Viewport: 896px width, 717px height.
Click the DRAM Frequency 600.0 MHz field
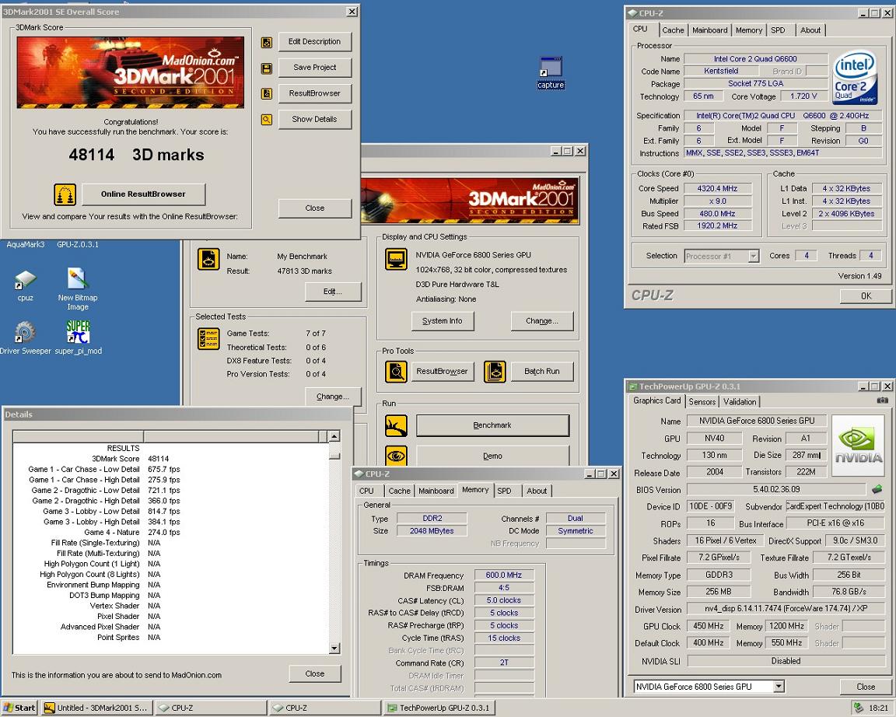click(504, 575)
